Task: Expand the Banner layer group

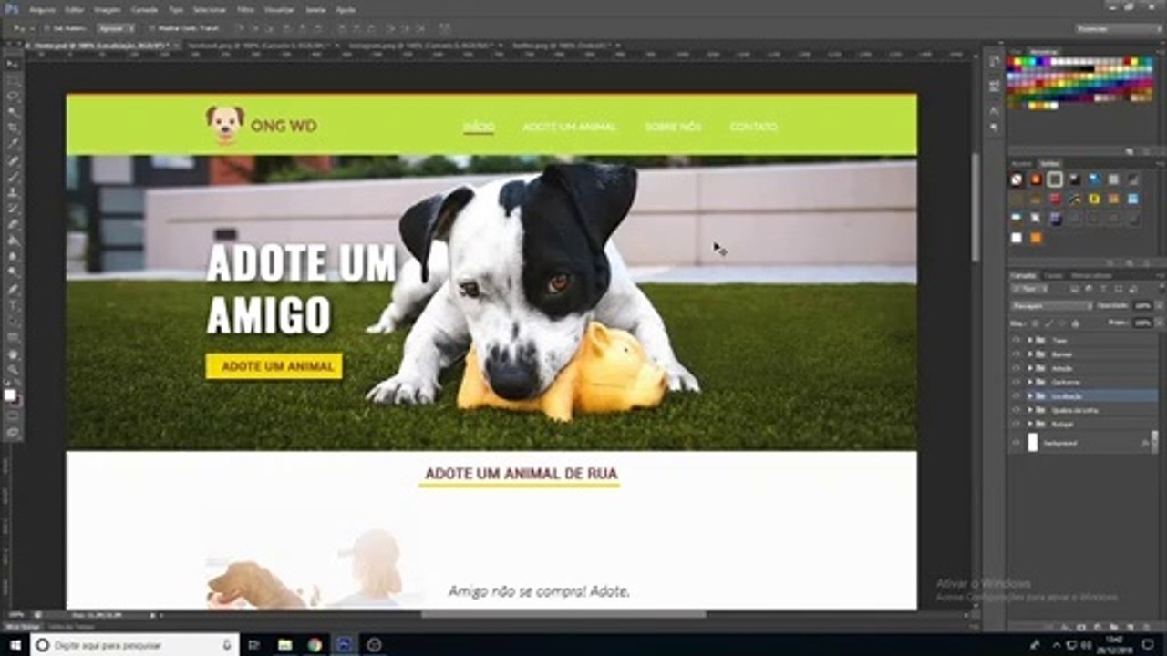Action: click(x=1029, y=354)
